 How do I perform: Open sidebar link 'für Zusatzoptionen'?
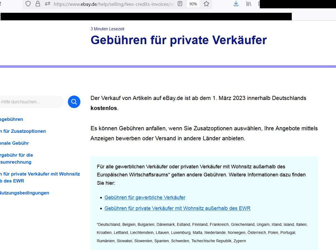click(x=23, y=131)
